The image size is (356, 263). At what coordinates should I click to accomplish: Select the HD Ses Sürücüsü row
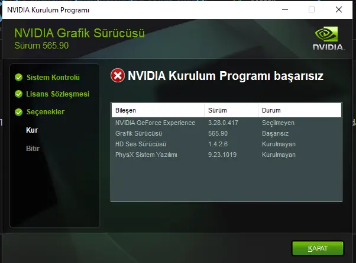pos(226,145)
